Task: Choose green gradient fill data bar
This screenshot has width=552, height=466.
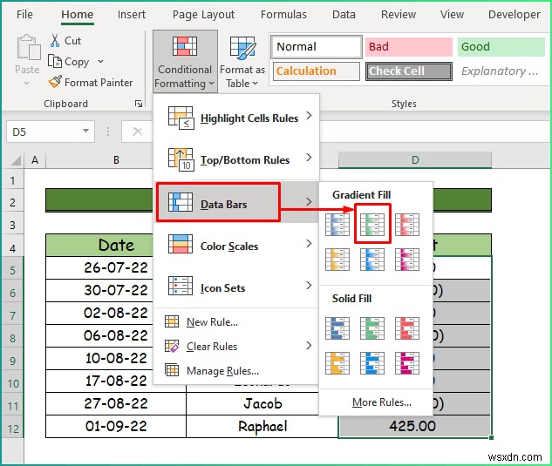Action: coord(372,225)
